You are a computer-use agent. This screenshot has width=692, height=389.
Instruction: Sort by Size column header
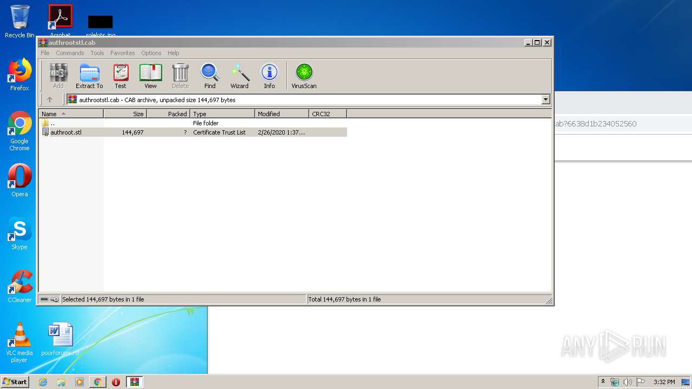[125, 114]
